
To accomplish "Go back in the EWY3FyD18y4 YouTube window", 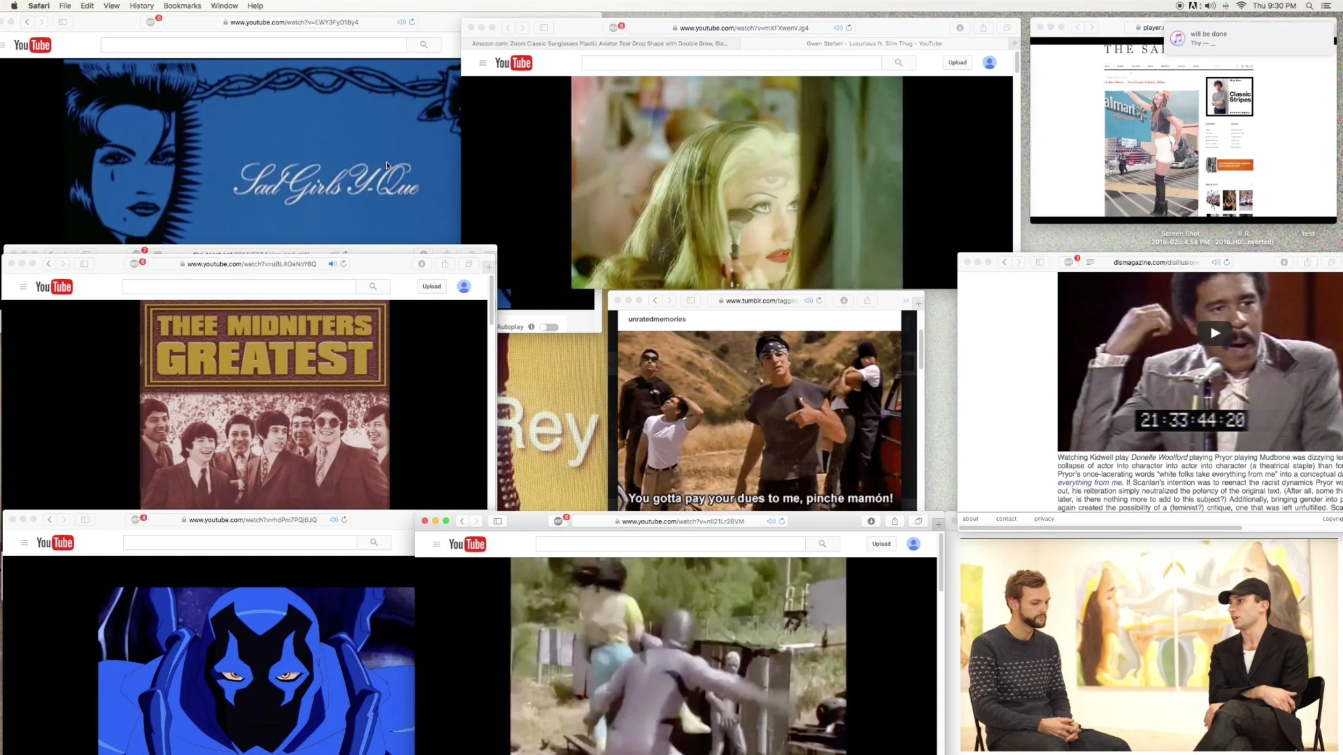I will (27, 22).
